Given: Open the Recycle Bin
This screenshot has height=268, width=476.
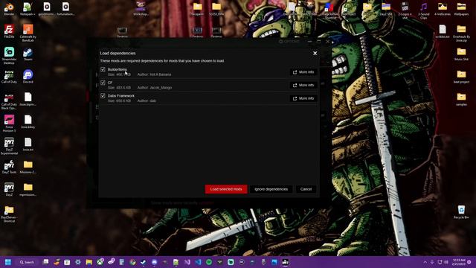Looking at the screenshot, I should tap(461, 212).
